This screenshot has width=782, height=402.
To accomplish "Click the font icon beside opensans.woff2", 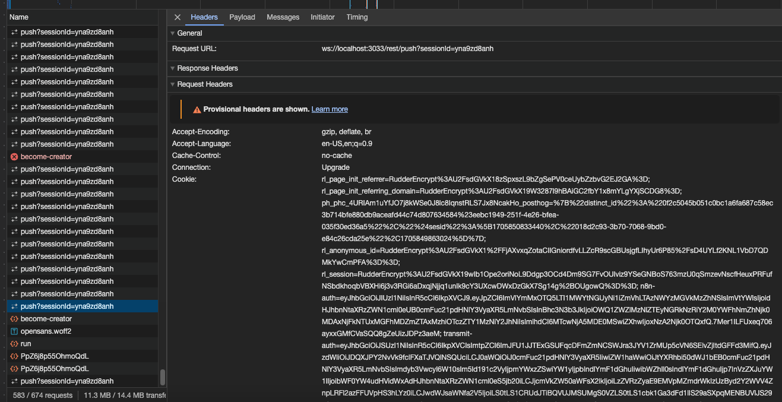I will coord(13,331).
